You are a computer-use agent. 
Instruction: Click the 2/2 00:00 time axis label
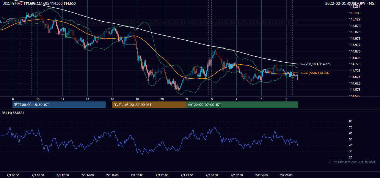click(212, 175)
